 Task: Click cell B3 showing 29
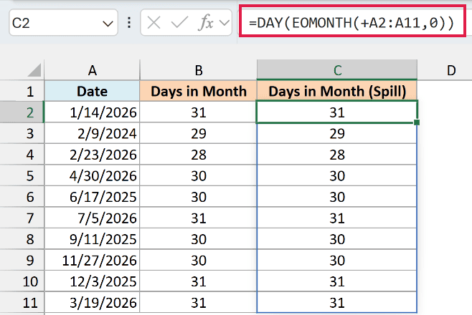coord(199,133)
